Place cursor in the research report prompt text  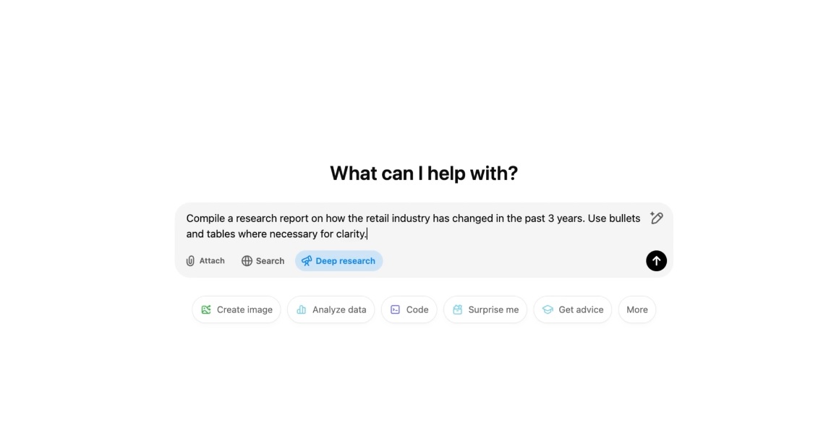(x=413, y=226)
